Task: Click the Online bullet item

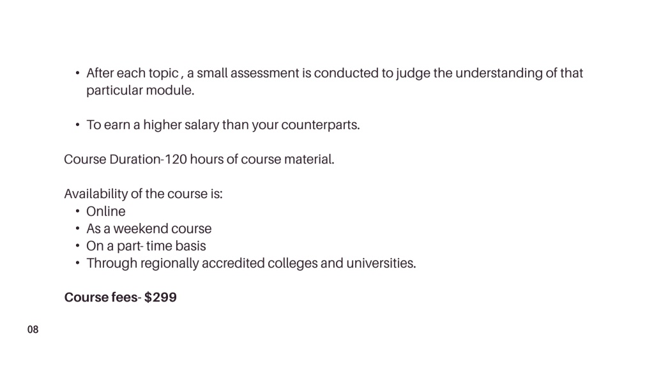Action: [105, 211]
